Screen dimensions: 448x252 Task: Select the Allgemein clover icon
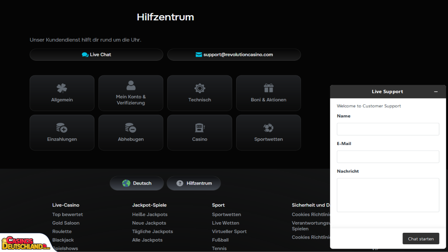coord(62,88)
